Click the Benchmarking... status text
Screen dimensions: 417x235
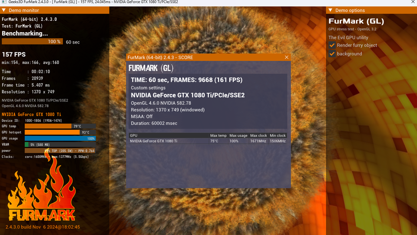(x=25, y=34)
